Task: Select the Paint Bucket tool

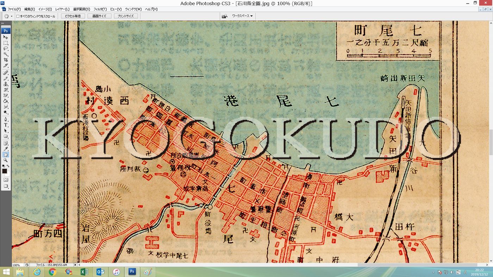Action: pos(6,101)
